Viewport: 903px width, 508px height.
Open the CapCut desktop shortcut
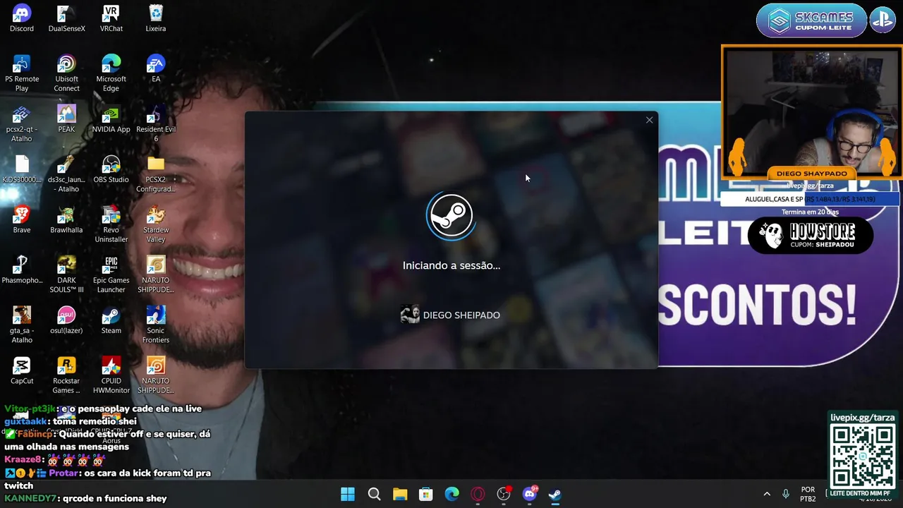(x=22, y=370)
